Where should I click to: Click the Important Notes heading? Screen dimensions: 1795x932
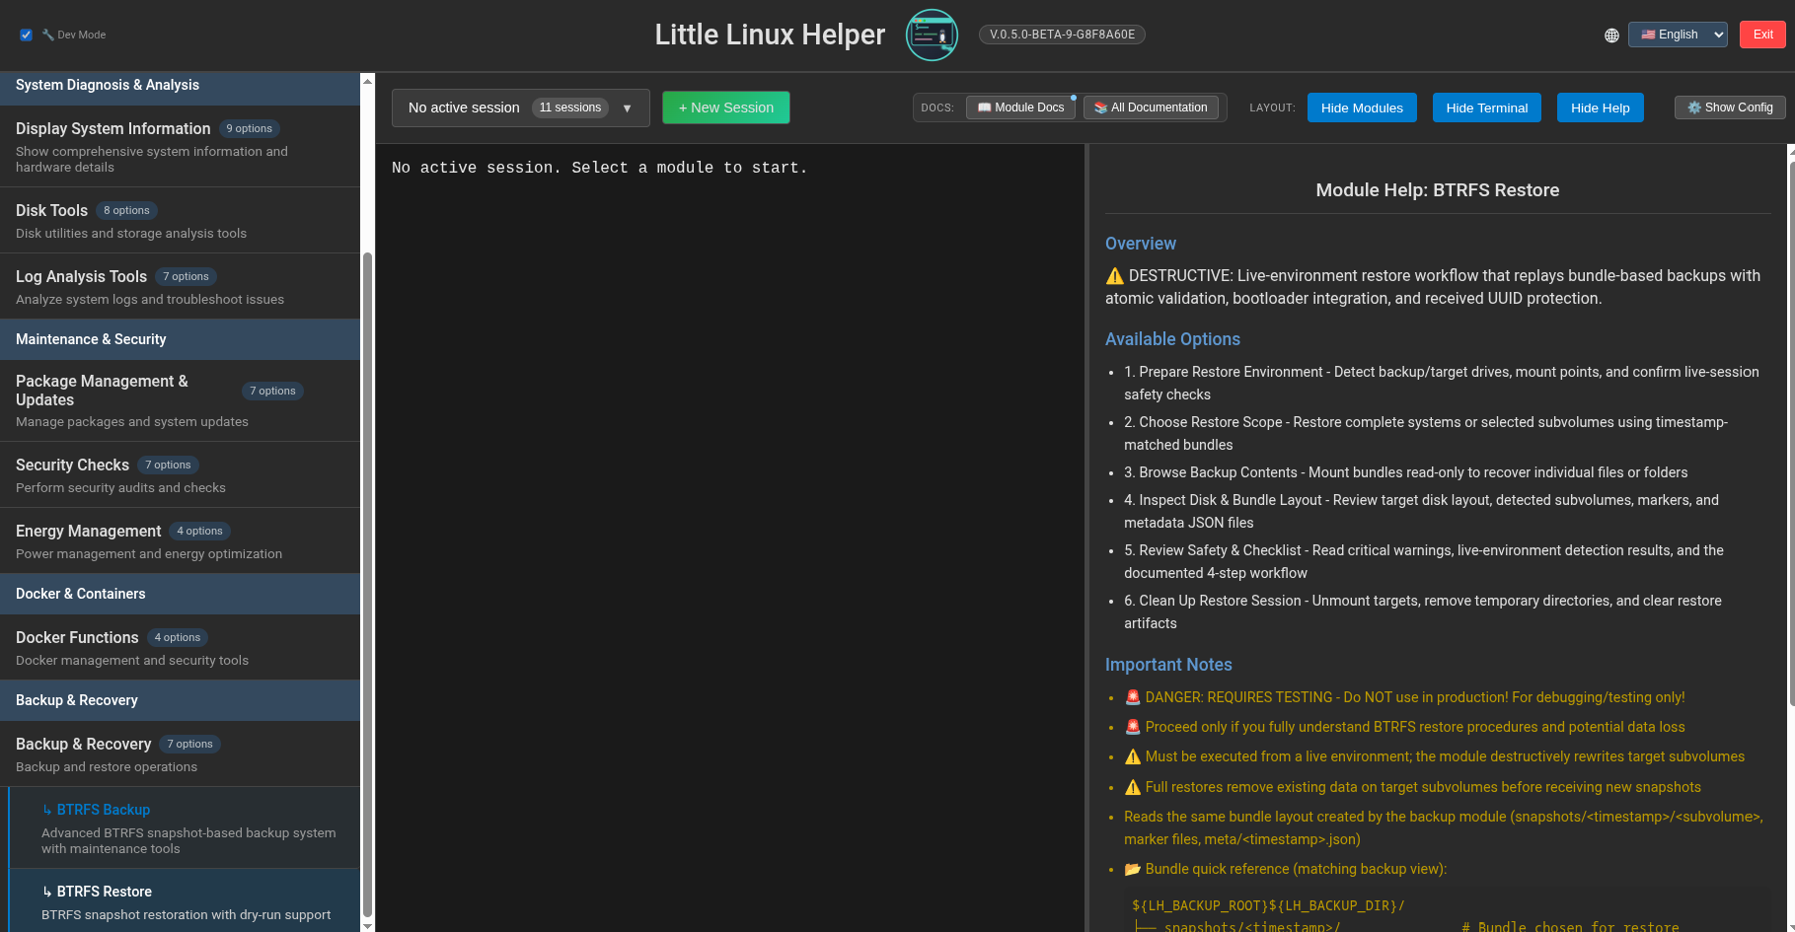[1168, 665]
